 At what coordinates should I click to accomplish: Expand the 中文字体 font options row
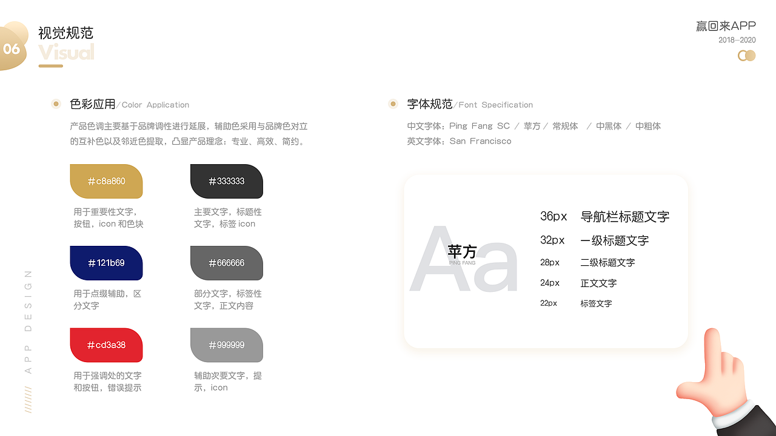(533, 126)
